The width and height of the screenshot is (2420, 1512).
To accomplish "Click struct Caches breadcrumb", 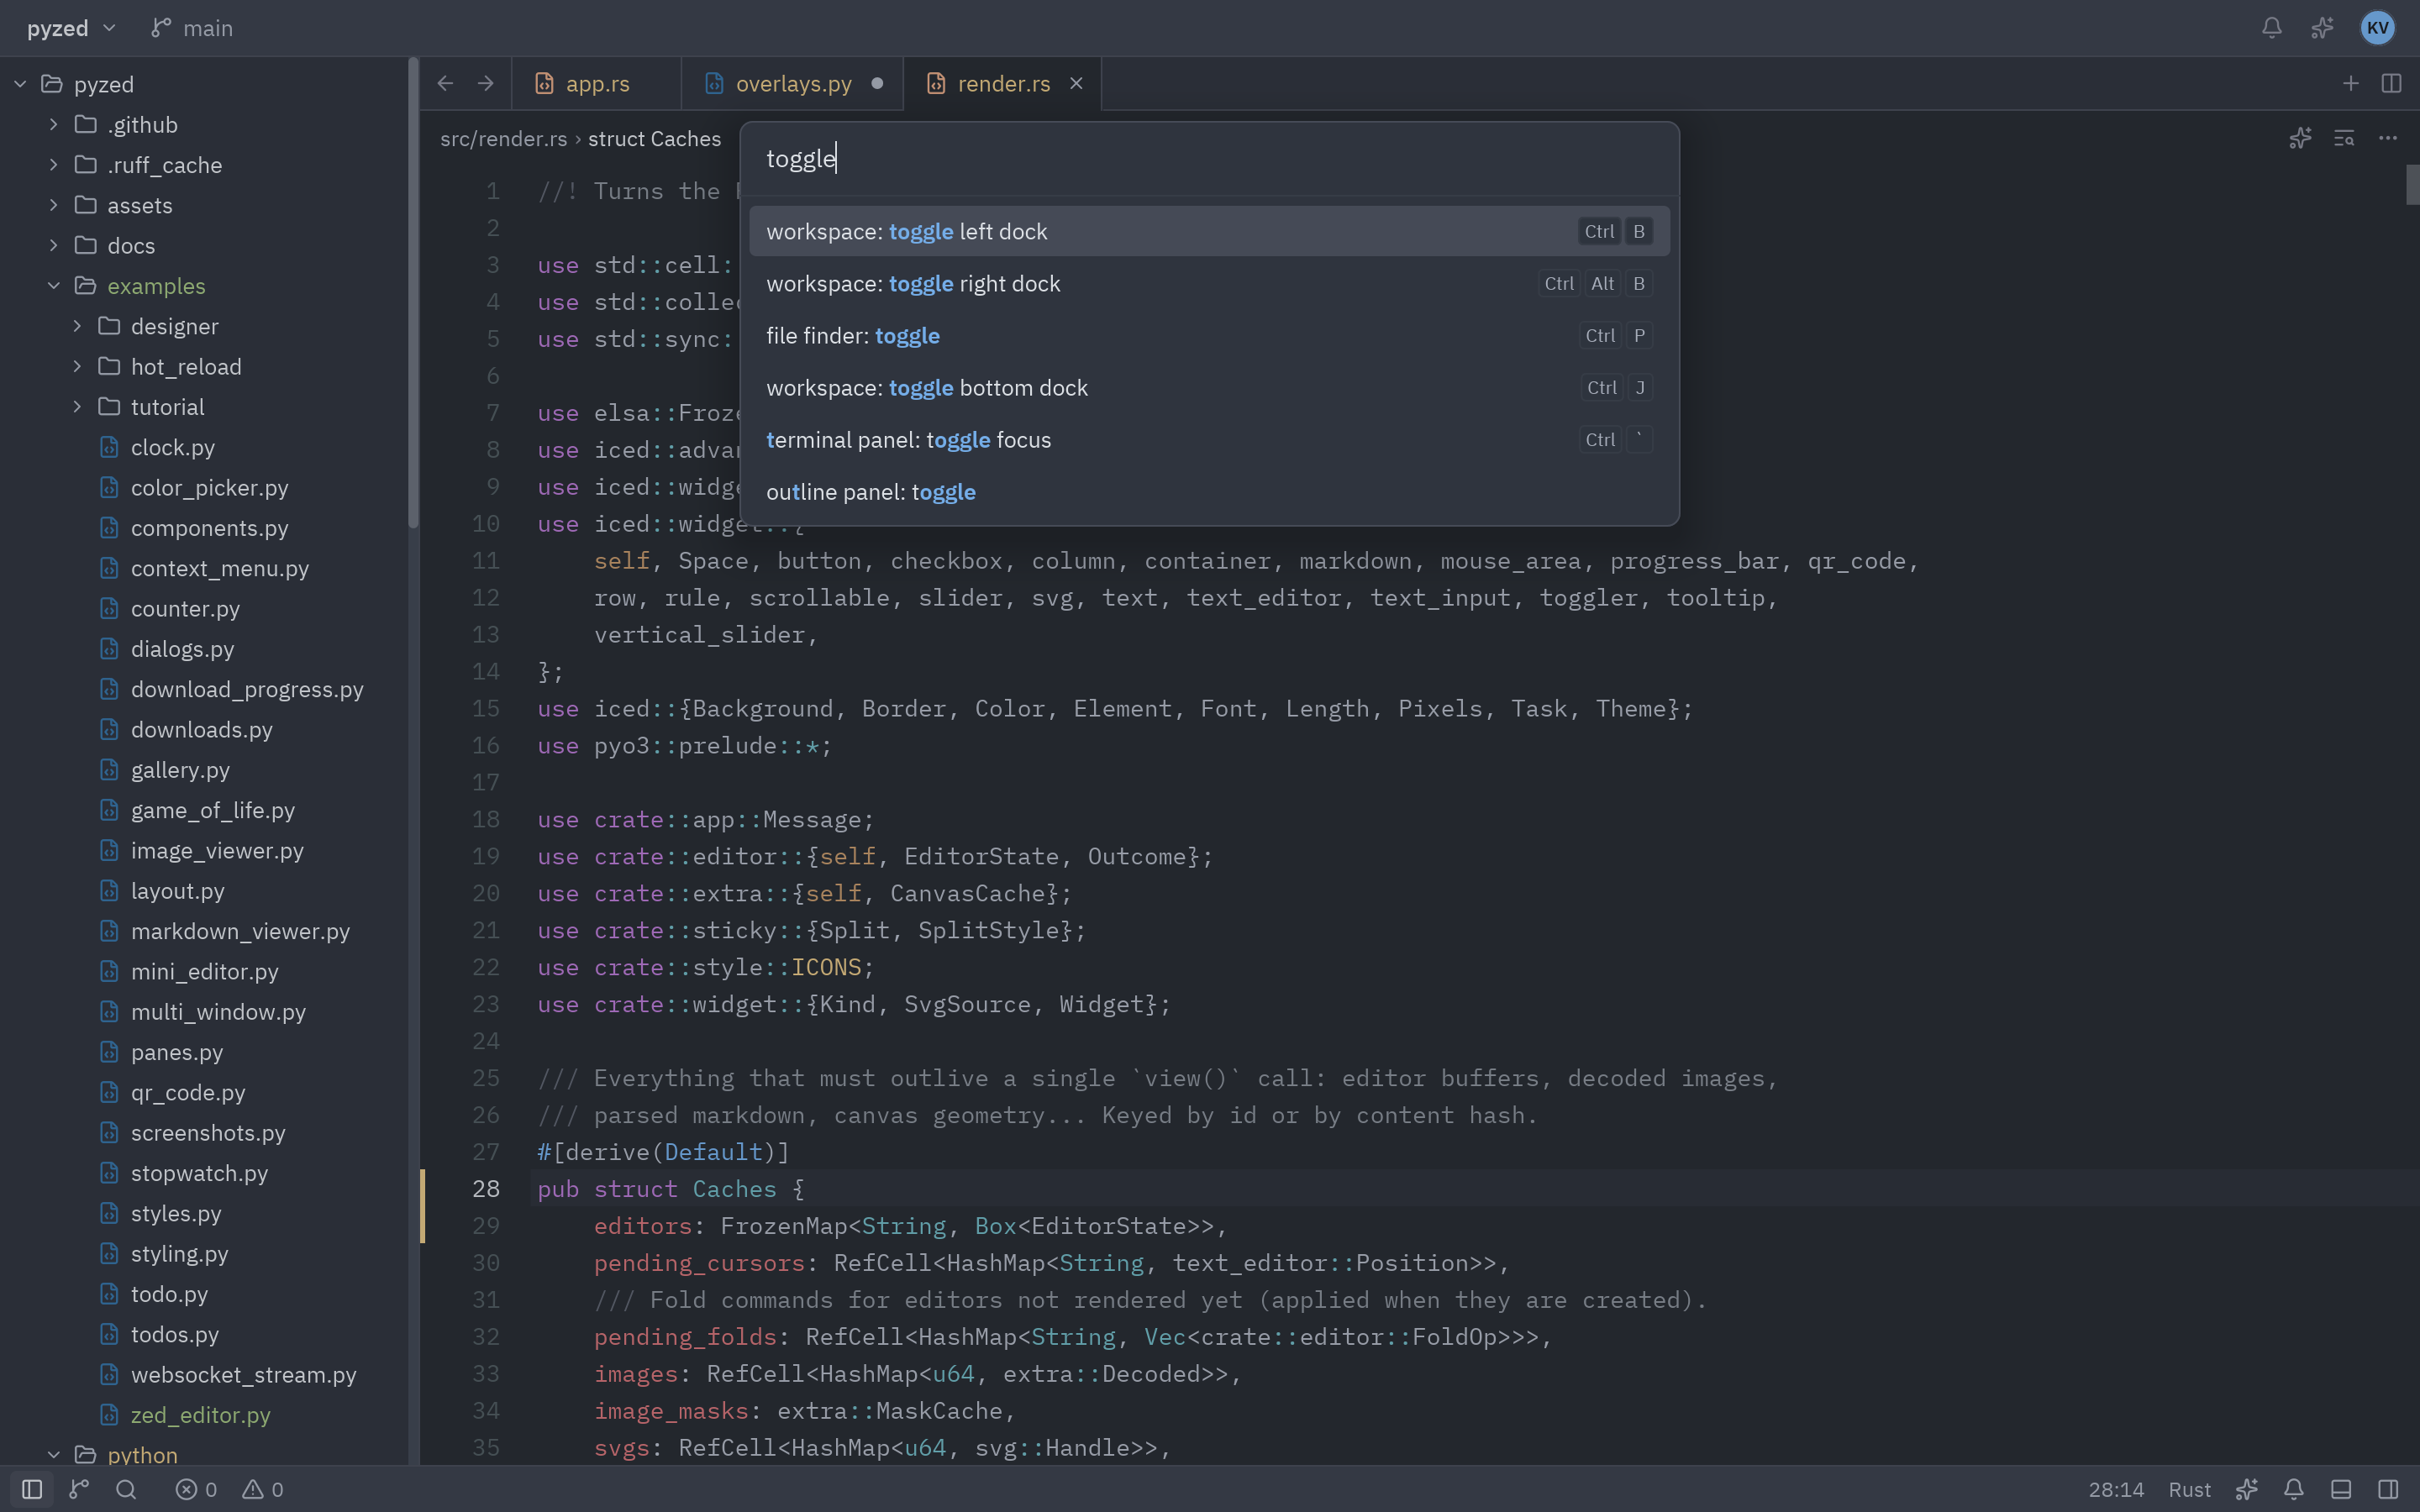I will (x=654, y=139).
